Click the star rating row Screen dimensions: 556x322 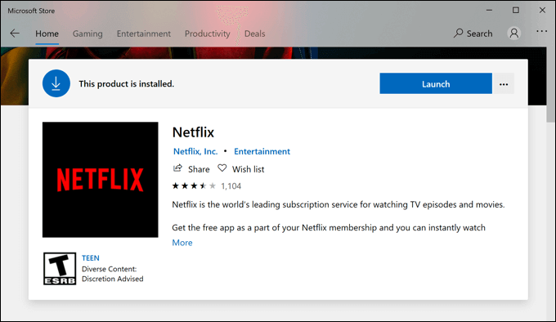pyautogui.click(x=194, y=186)
